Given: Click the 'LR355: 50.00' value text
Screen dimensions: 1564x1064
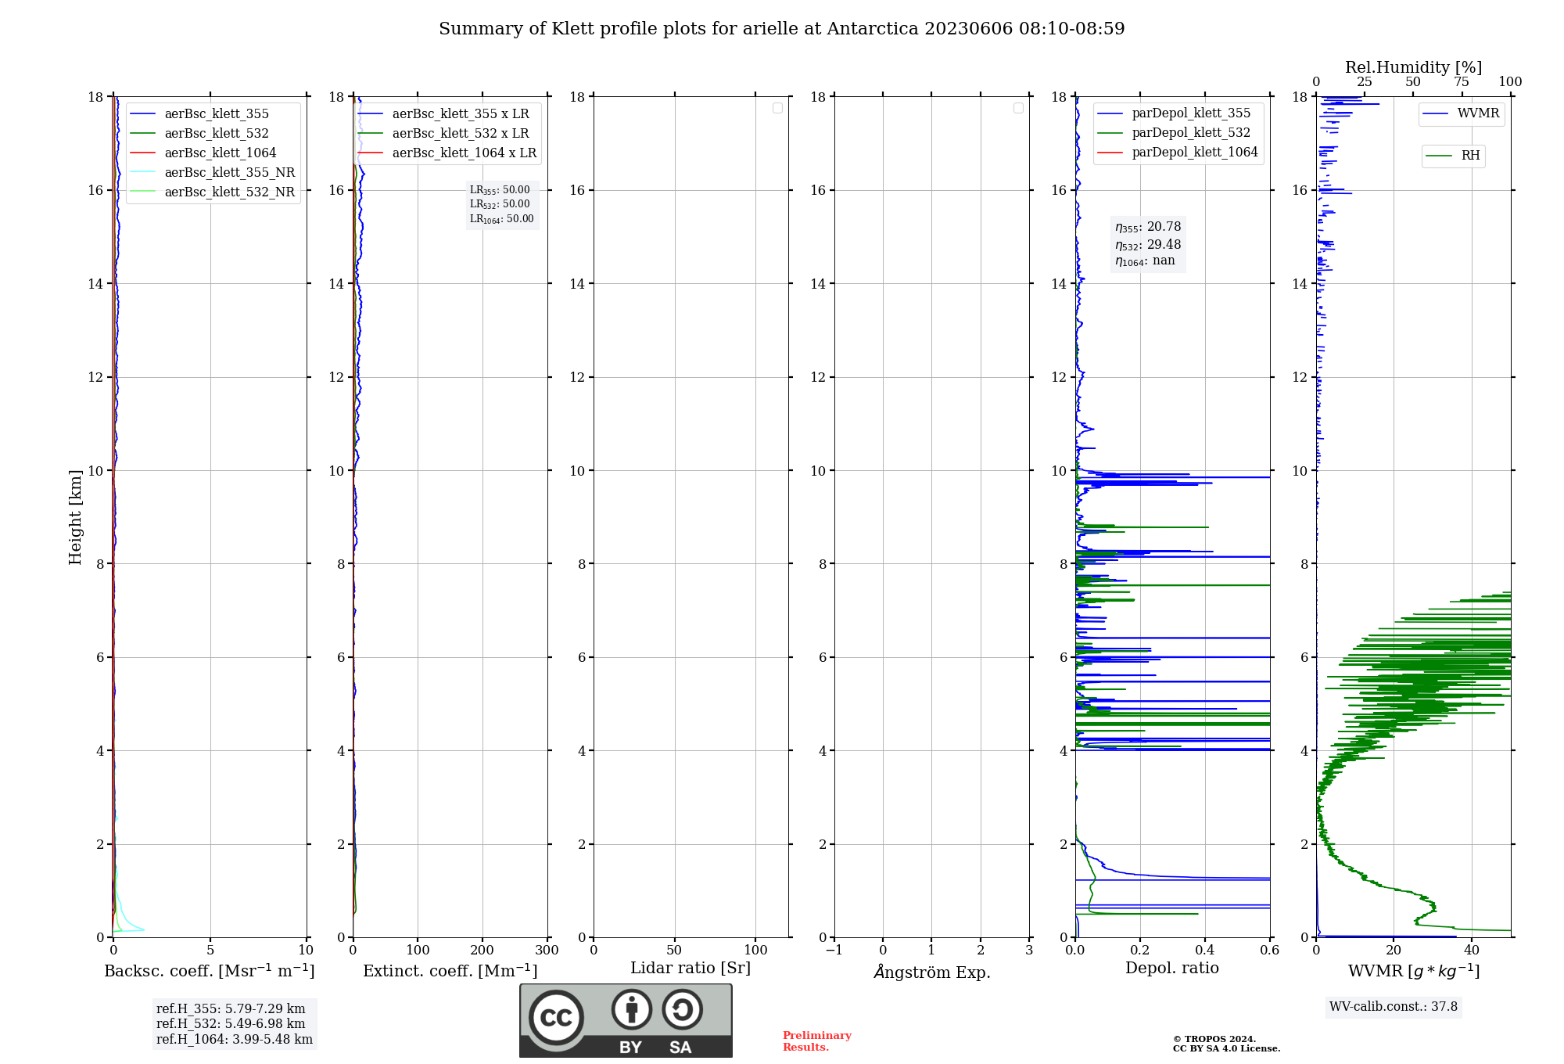Looking at the screenshot, I should pyautogui.click(x=500, y=190).
